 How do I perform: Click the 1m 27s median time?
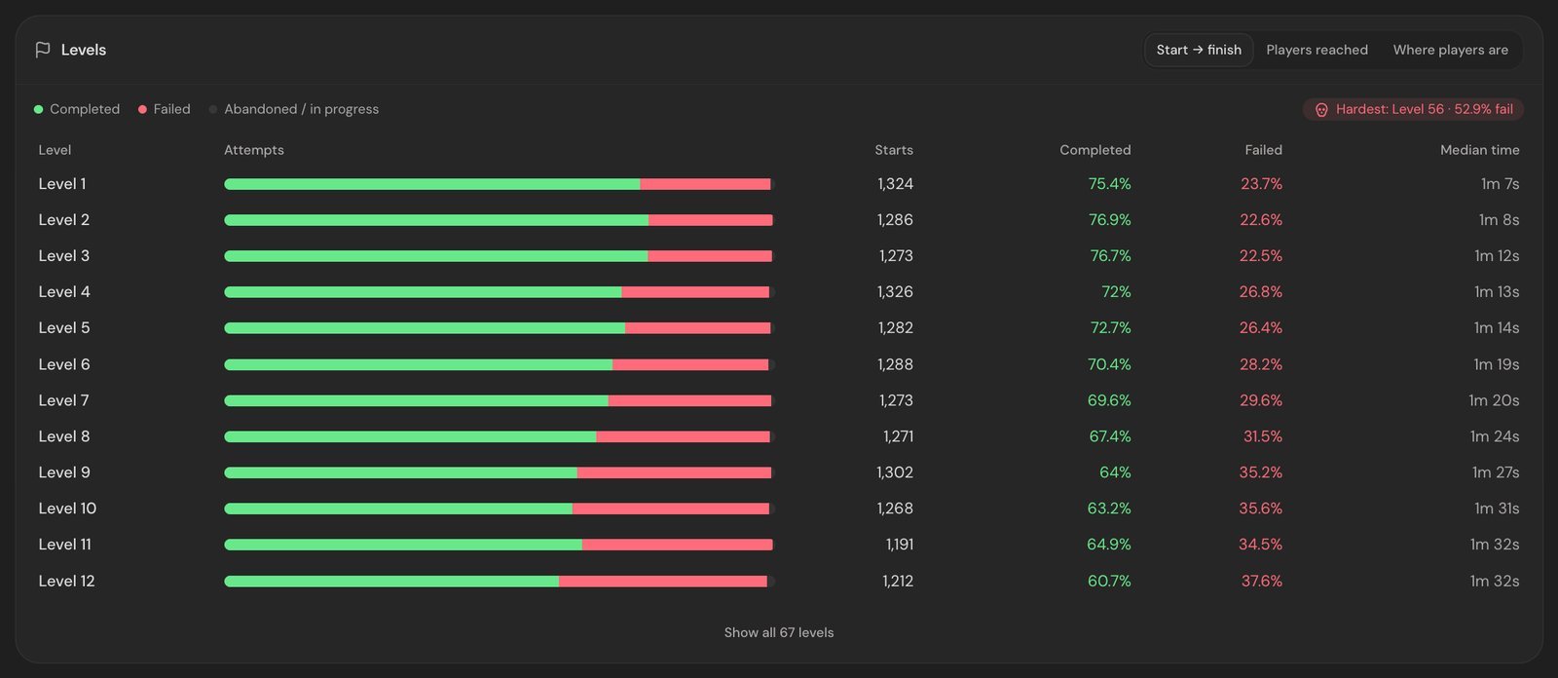[1496, 472]
